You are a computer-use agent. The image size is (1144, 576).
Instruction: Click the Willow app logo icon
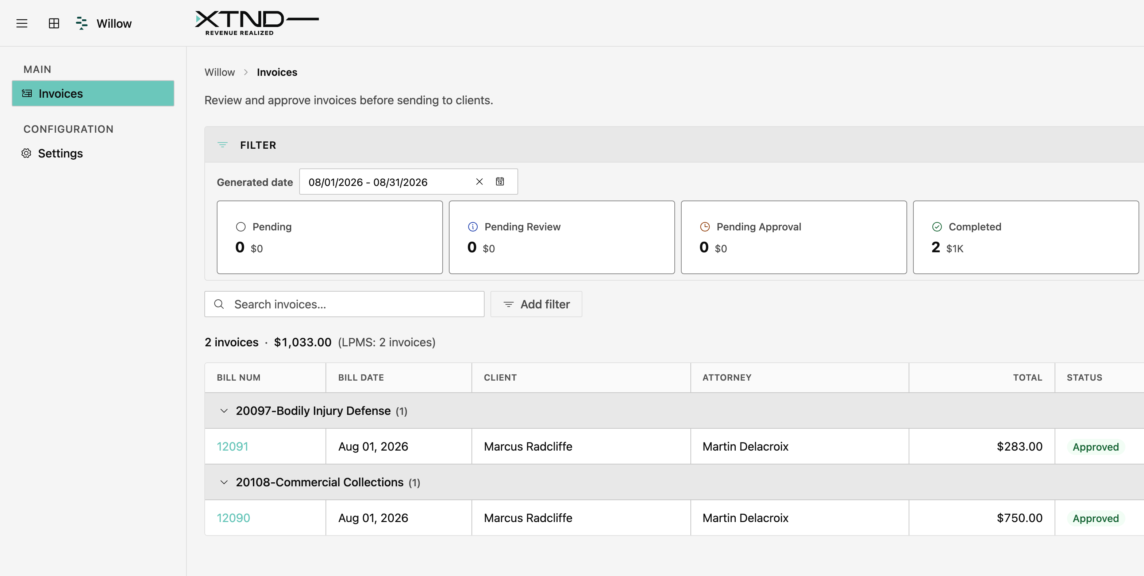(x=82, y=23)
